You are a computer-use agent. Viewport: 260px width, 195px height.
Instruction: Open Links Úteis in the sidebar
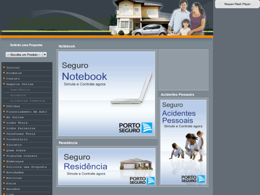(17, 123)
